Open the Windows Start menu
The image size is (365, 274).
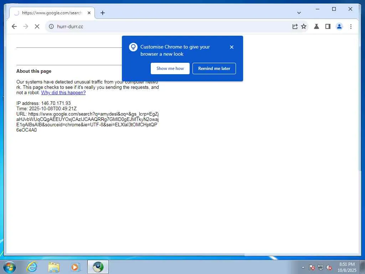point(10,267)
